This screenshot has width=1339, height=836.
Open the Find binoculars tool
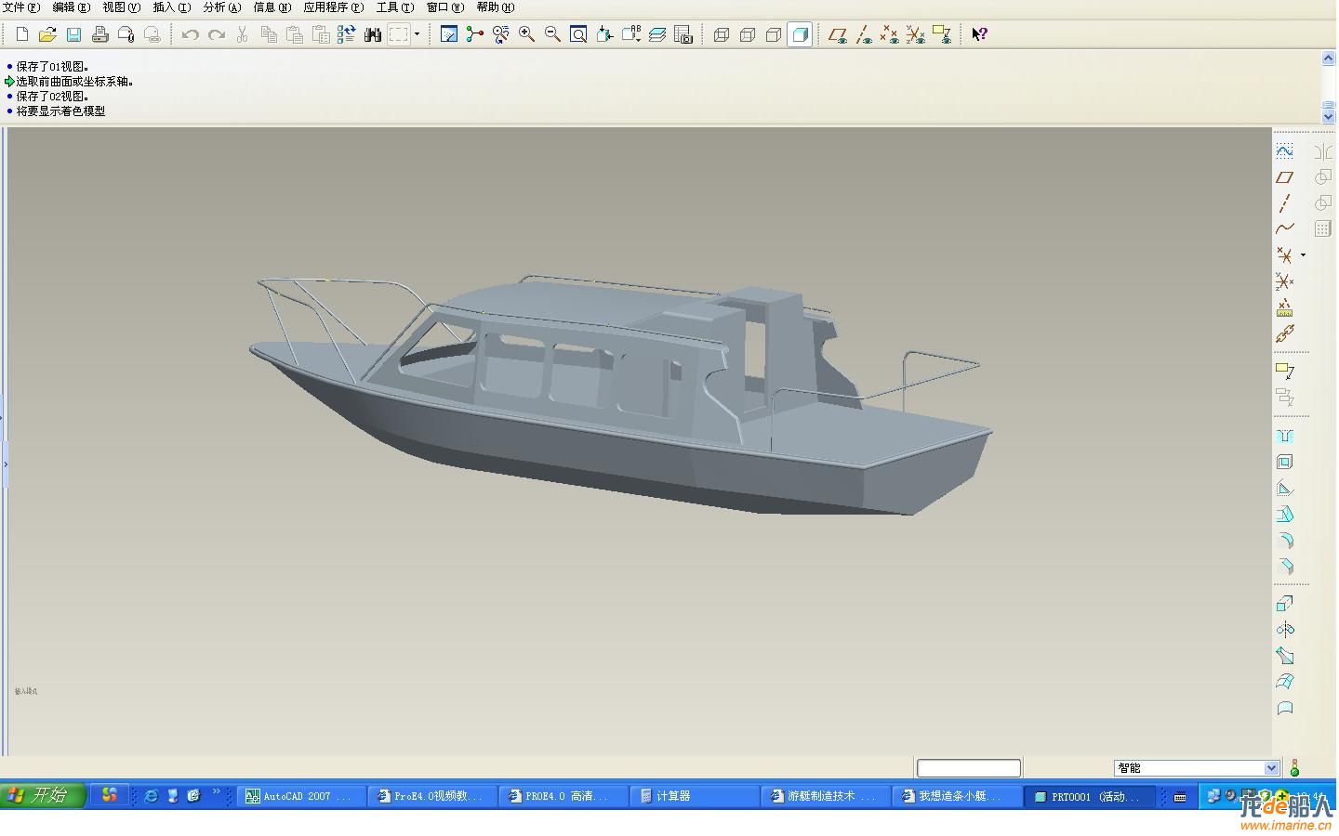point(373,34)
